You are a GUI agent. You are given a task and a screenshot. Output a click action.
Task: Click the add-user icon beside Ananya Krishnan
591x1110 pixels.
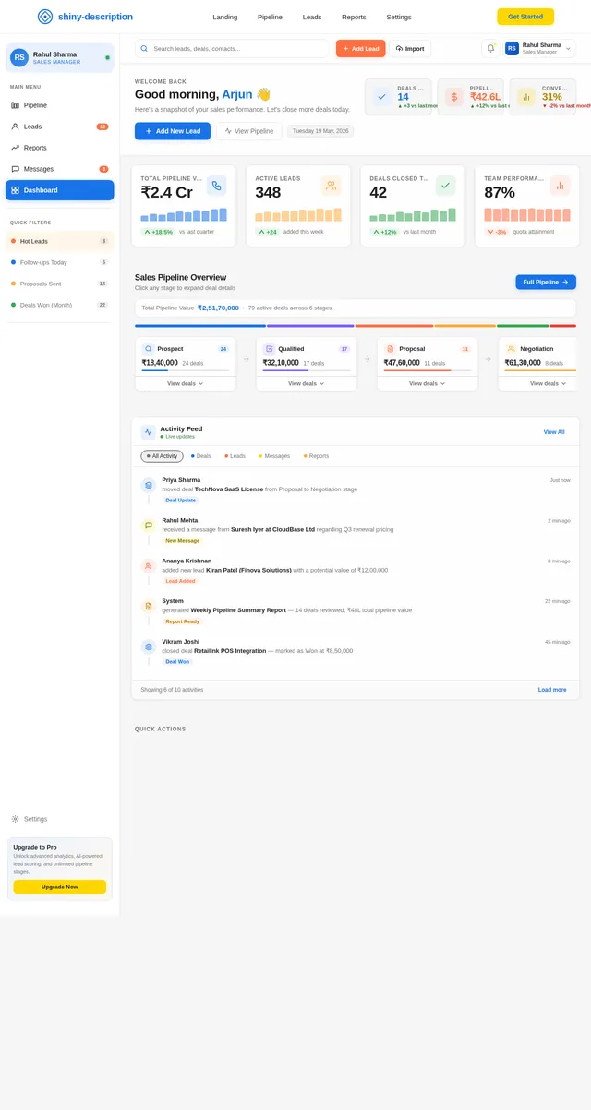click(x=148, y=566)
